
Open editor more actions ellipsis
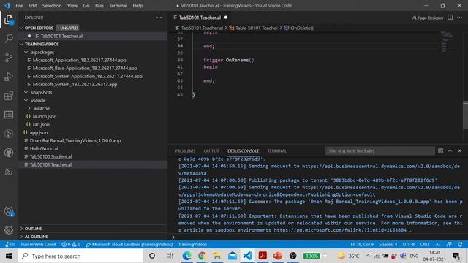pyautogui.click(x=460, y=18)
